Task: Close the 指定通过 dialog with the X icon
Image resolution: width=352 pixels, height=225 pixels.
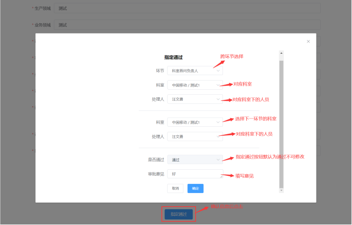Action: coord(308,42)
